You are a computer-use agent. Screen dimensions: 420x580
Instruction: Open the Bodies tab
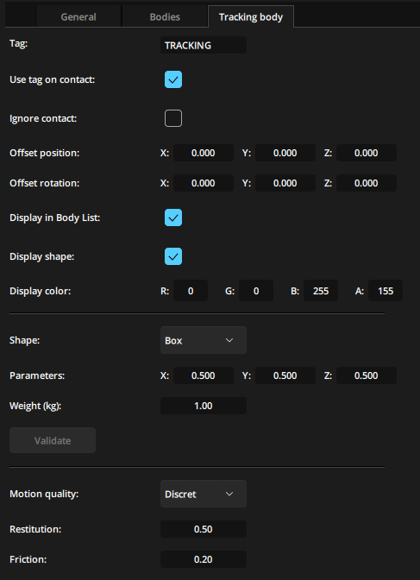tap(165, 17)
